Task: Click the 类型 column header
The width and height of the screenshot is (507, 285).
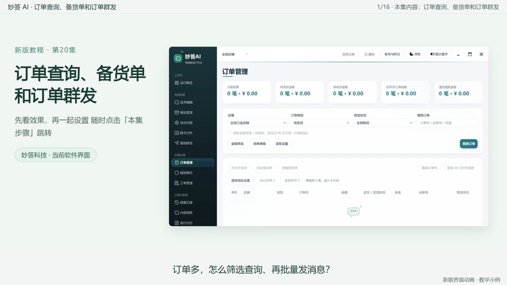Action: point(280,193)
